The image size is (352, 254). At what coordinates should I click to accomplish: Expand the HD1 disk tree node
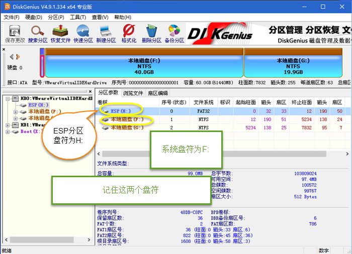point(8,125)
